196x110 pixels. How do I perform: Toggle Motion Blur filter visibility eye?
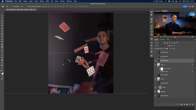(x=161, y=72)
